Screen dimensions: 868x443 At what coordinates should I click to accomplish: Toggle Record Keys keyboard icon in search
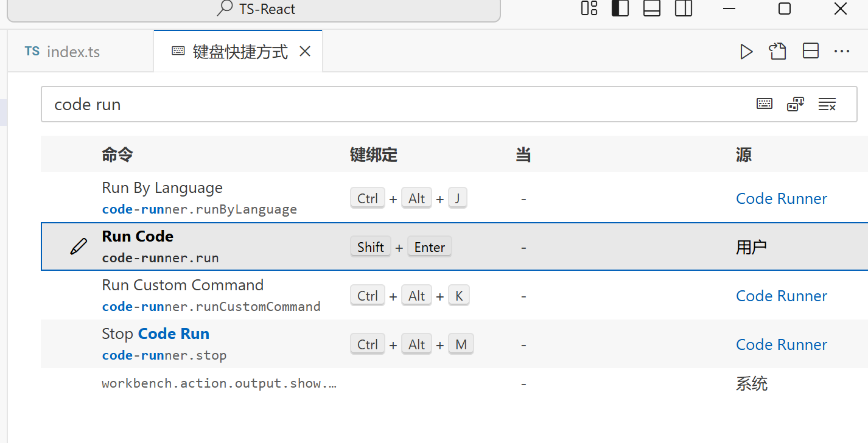click(x=765, y=104)
